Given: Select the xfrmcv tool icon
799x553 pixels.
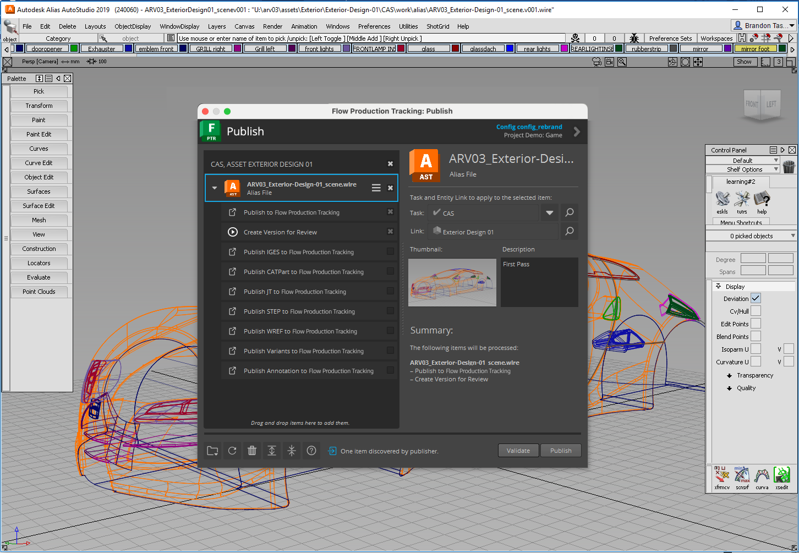Looking at the screenshot, I should tap(722, 478).
